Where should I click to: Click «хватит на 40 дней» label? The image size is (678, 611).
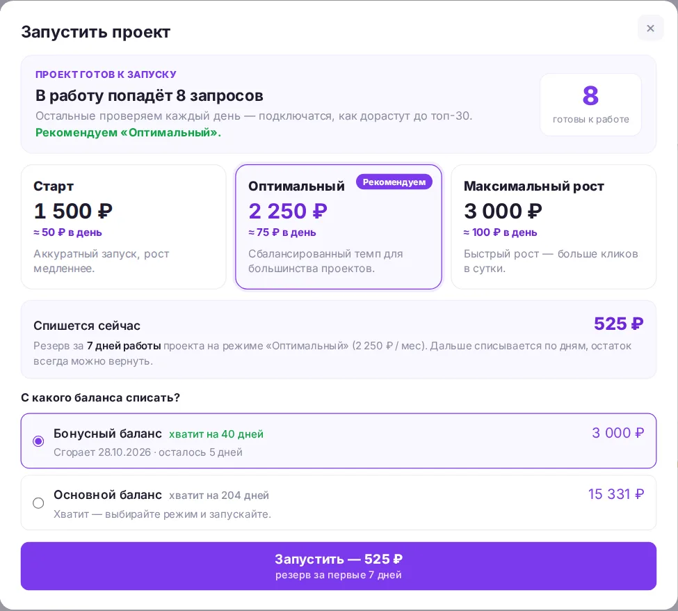[x=216, y=434]
